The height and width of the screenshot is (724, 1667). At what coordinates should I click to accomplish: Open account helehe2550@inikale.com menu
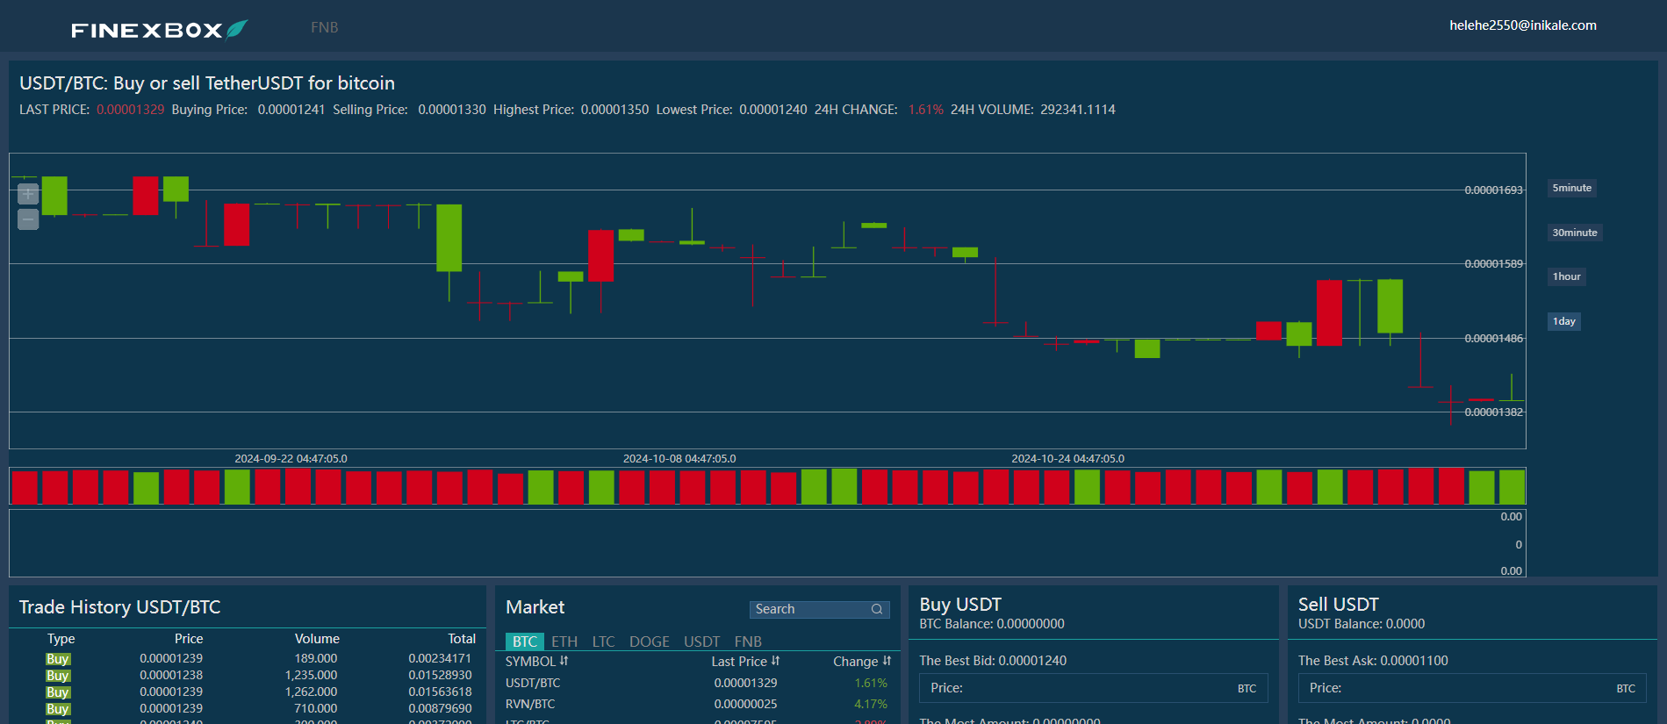[1522, 25]
